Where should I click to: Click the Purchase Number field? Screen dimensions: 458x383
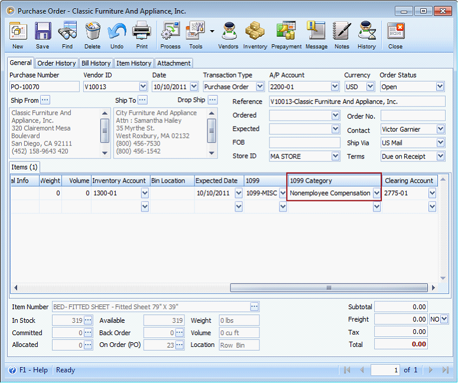coord(44,87)
